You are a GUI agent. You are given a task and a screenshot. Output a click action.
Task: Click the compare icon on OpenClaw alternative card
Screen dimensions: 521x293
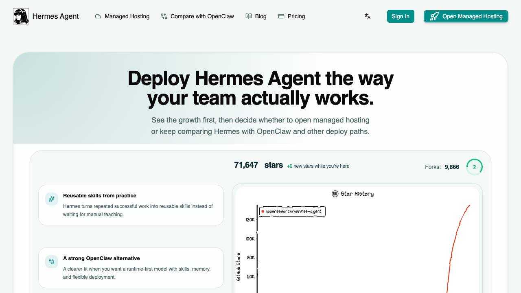pyautogui.click(x=52, y=262)
